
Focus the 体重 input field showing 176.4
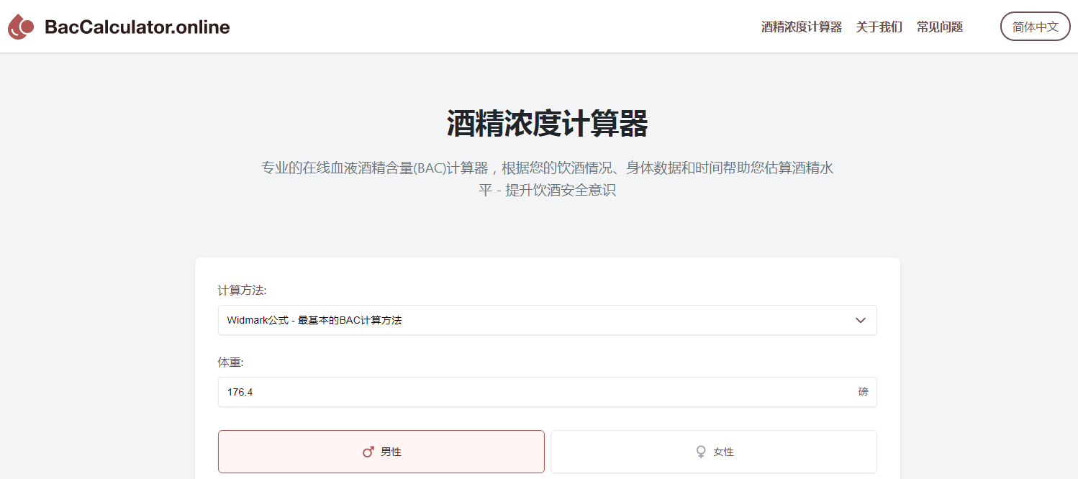click(533, 392)
